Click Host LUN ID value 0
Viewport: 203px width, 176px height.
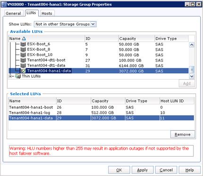click(161, 107)
